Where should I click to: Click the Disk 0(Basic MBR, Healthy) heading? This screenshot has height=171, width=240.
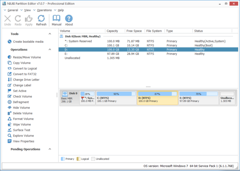tap(82, 36)
